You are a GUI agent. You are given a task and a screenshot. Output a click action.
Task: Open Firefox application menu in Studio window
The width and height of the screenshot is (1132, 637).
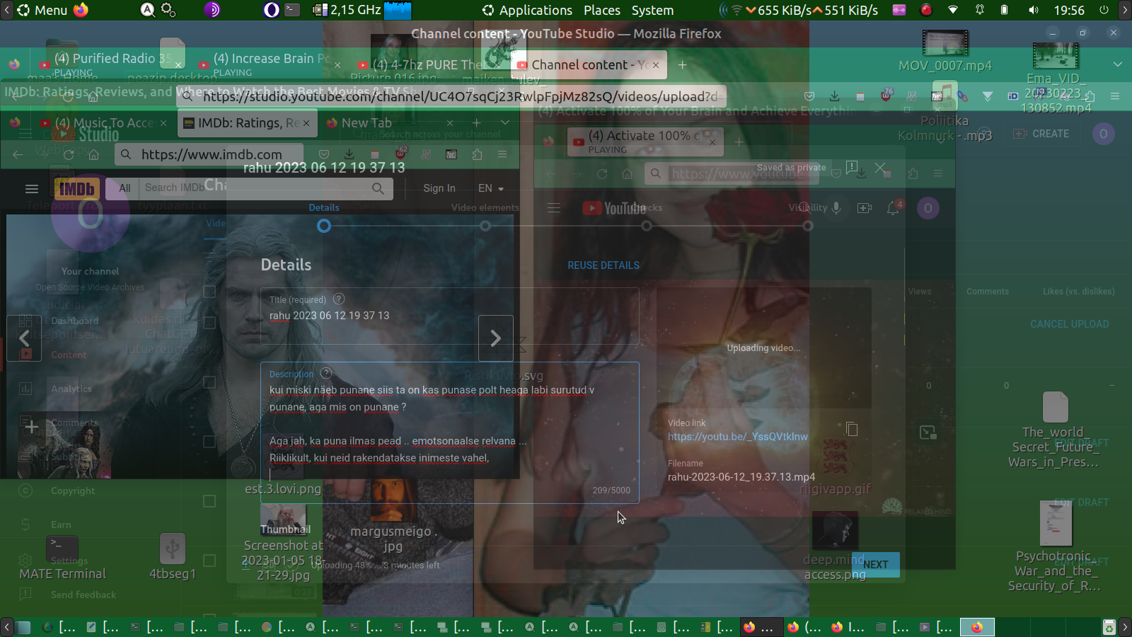click(1115, 96)
